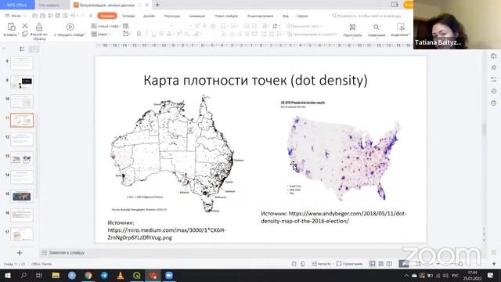501x282 pixels.
Task: Click the Примечания comments button
Action: (x=350, y=264)
